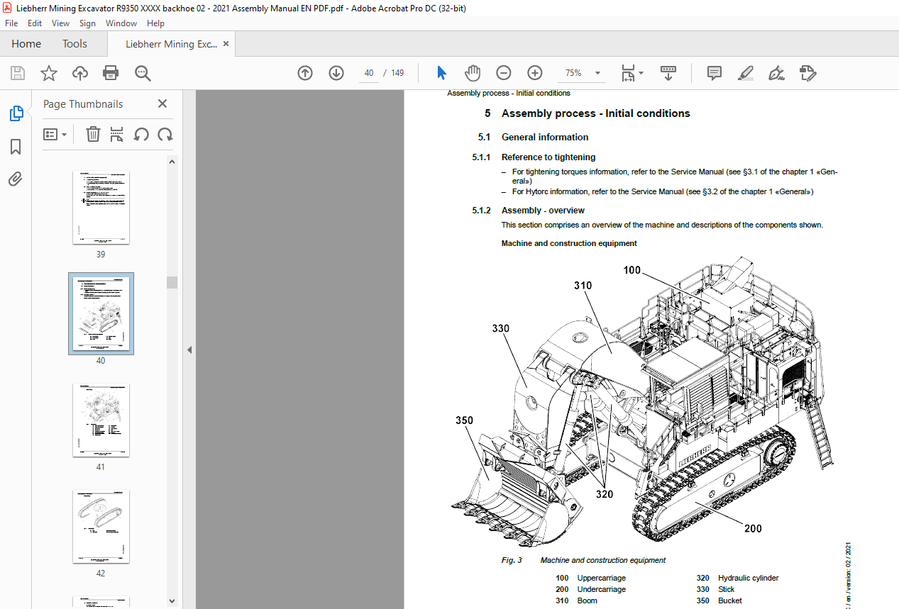Collapse the navigation pane with side arrow
The image size is (899, 609).
[189, 350]
